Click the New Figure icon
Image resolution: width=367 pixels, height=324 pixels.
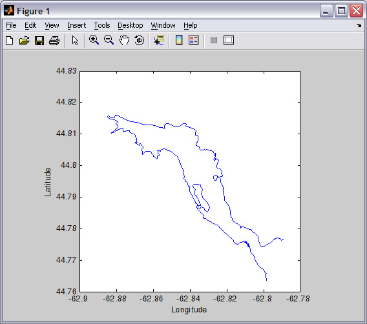pos(9,40)
